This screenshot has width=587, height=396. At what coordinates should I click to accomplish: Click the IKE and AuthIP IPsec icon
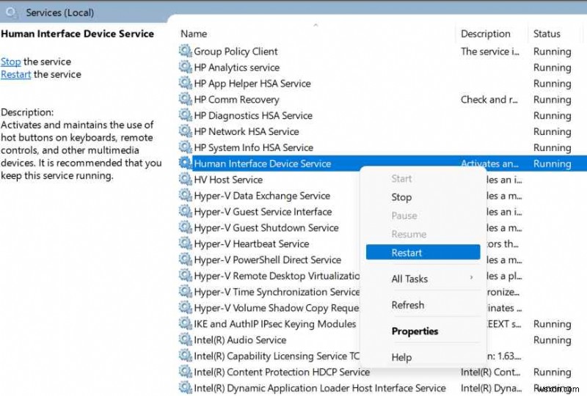coord(185,324)
